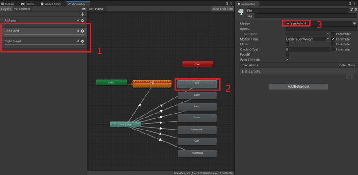Viewport: 358px width, 175px height.
Task: Switch to the Game tab
Action: [x=27, y=4]
